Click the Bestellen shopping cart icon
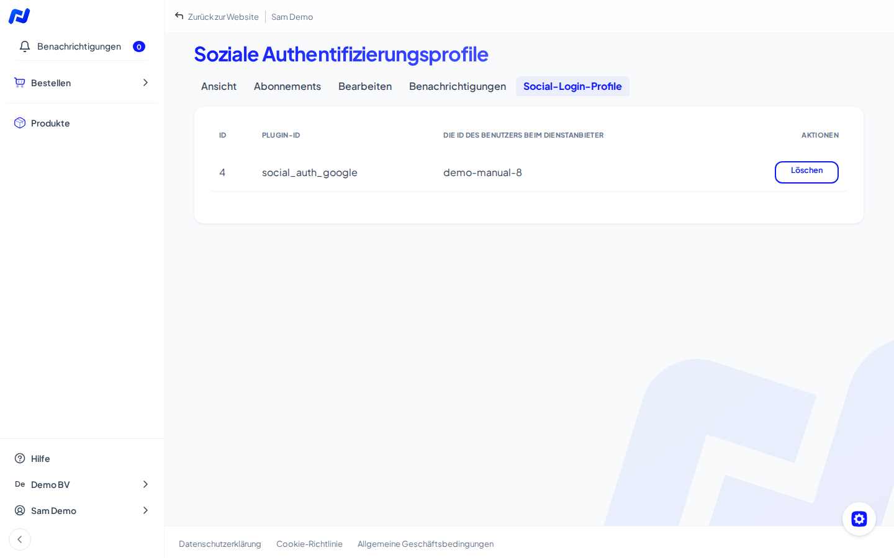Screen dimensions: 894x558 point(20,82)
